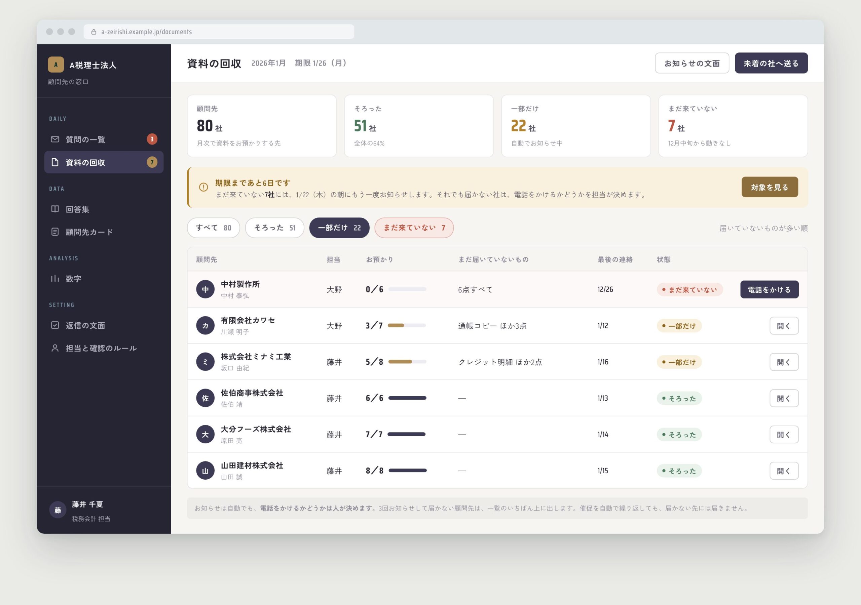This screenshot has height=605, width=861.
Task: Click the 中村製作所 round avatar
Action: (x=205, y=289)
